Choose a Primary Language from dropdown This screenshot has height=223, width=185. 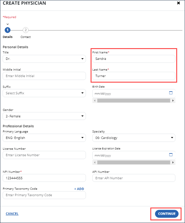coord(44,138)
